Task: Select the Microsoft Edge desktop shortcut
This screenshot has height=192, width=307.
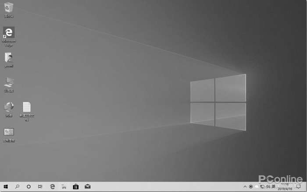Action: coord(9,33)
